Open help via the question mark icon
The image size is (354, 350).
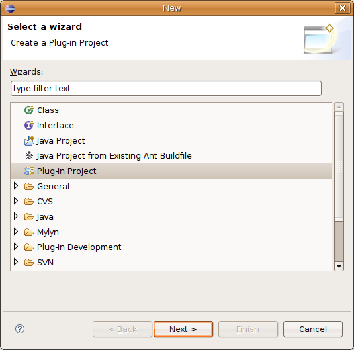pos(20,329)
